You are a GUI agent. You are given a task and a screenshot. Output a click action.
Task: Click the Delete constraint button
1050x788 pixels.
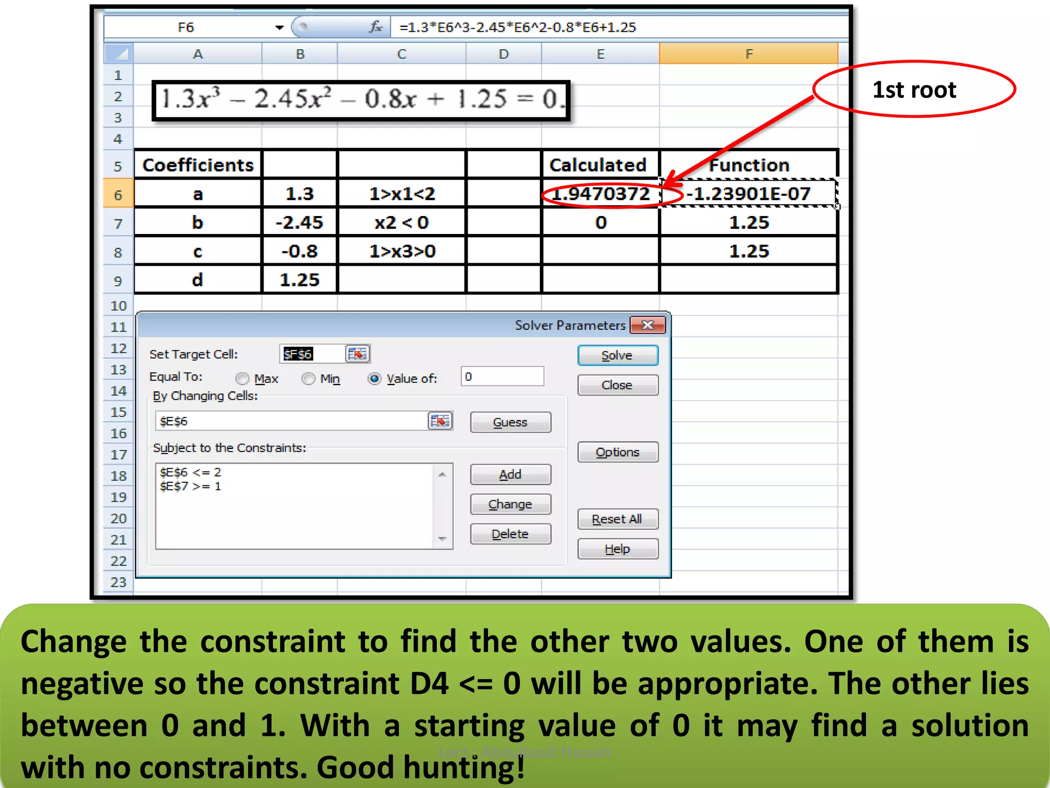click(511, 534)
